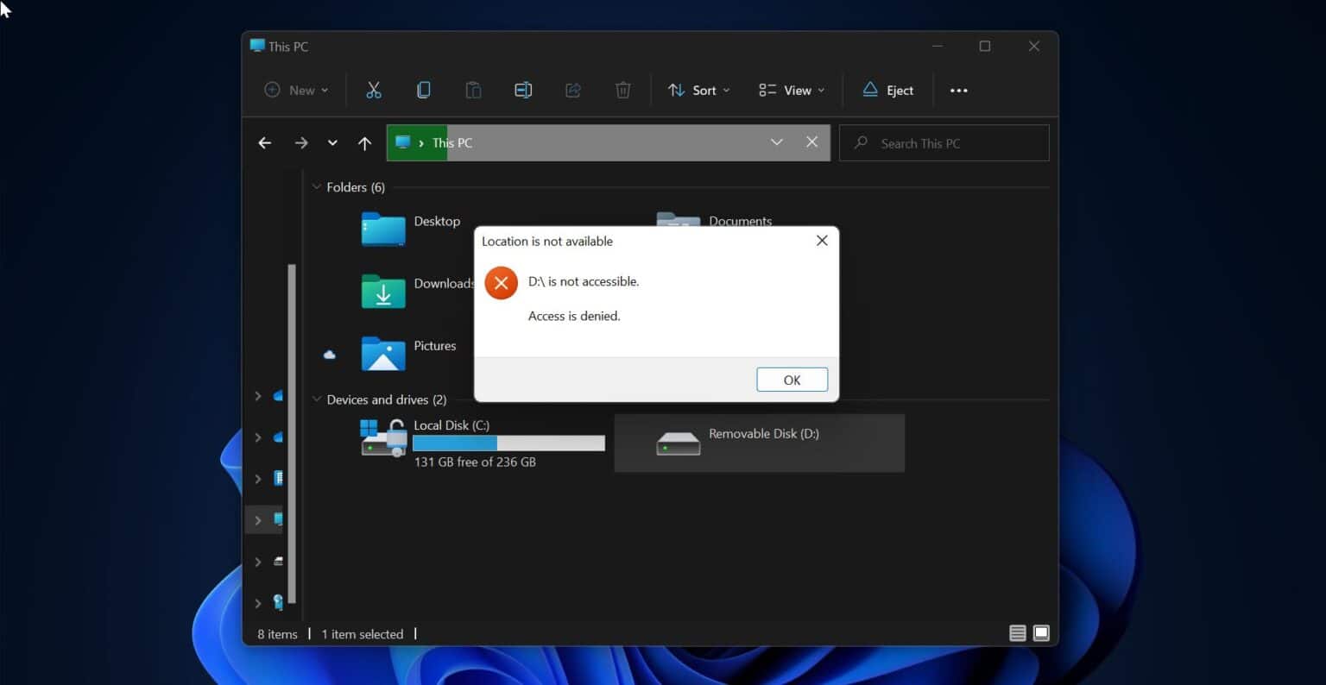Click the red error icon in the dialog
The width and height of the screenshot is (1326, 685).
(501, 282)
